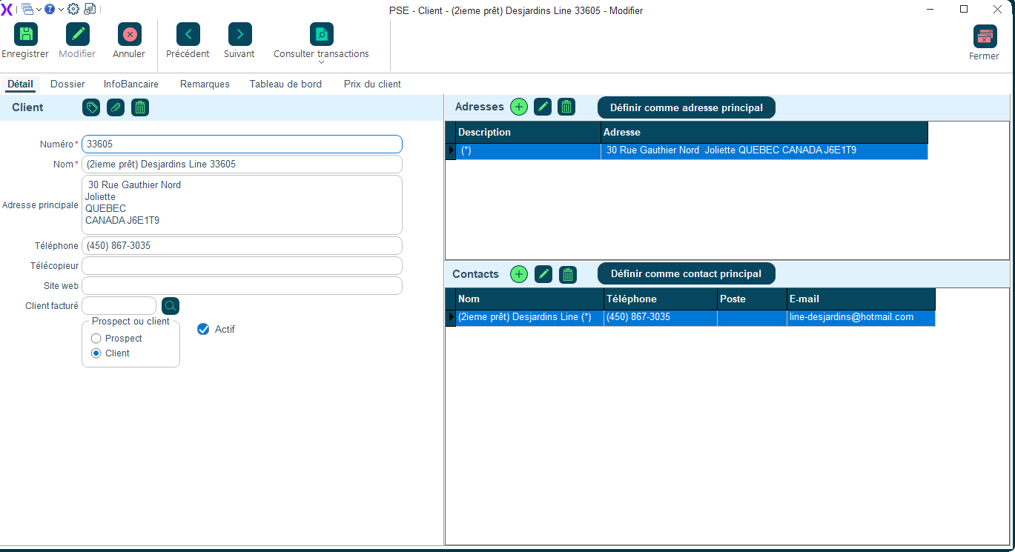Open the Remarques tab
The width and height of the screenshot is (1015, 552).
205,84
